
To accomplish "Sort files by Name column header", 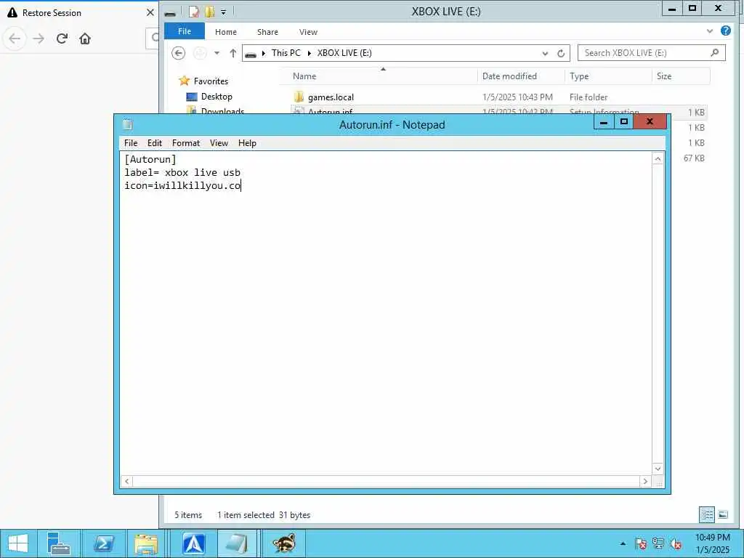I will coord(378,76).
